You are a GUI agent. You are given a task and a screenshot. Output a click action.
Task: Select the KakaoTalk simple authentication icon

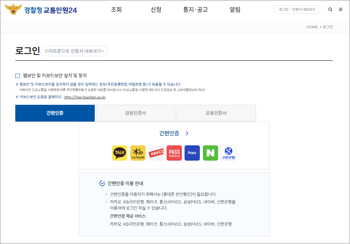120,153
